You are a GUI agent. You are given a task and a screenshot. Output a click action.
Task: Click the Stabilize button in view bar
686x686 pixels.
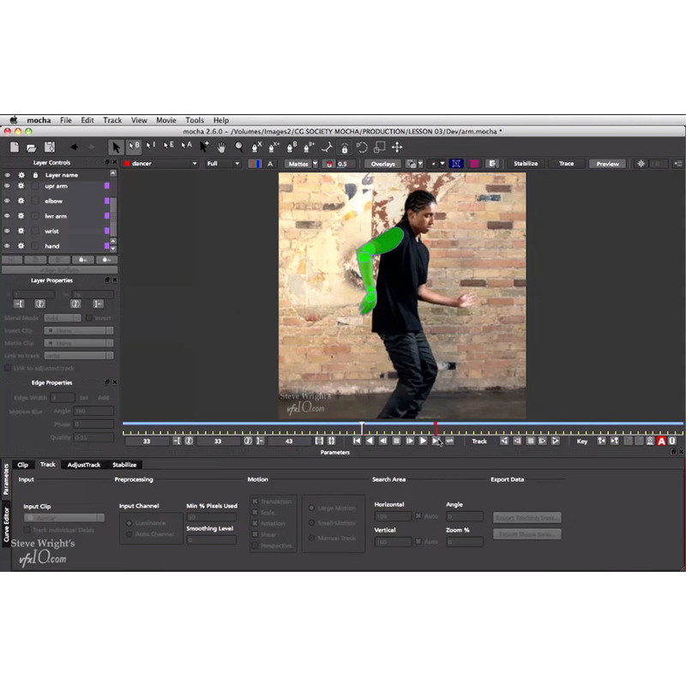coord(526,164)
